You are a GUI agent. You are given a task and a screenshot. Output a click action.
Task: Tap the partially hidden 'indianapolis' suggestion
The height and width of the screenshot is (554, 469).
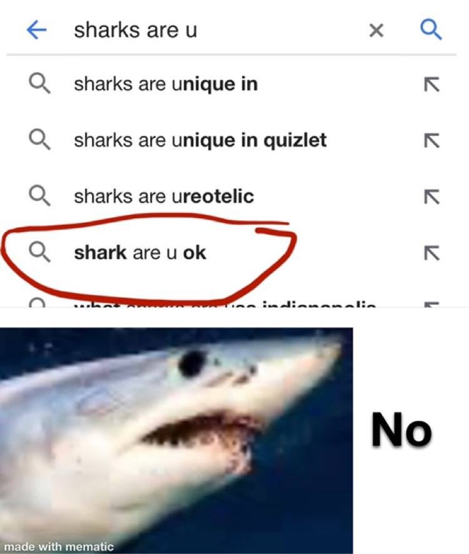click(x=224, y=303)
